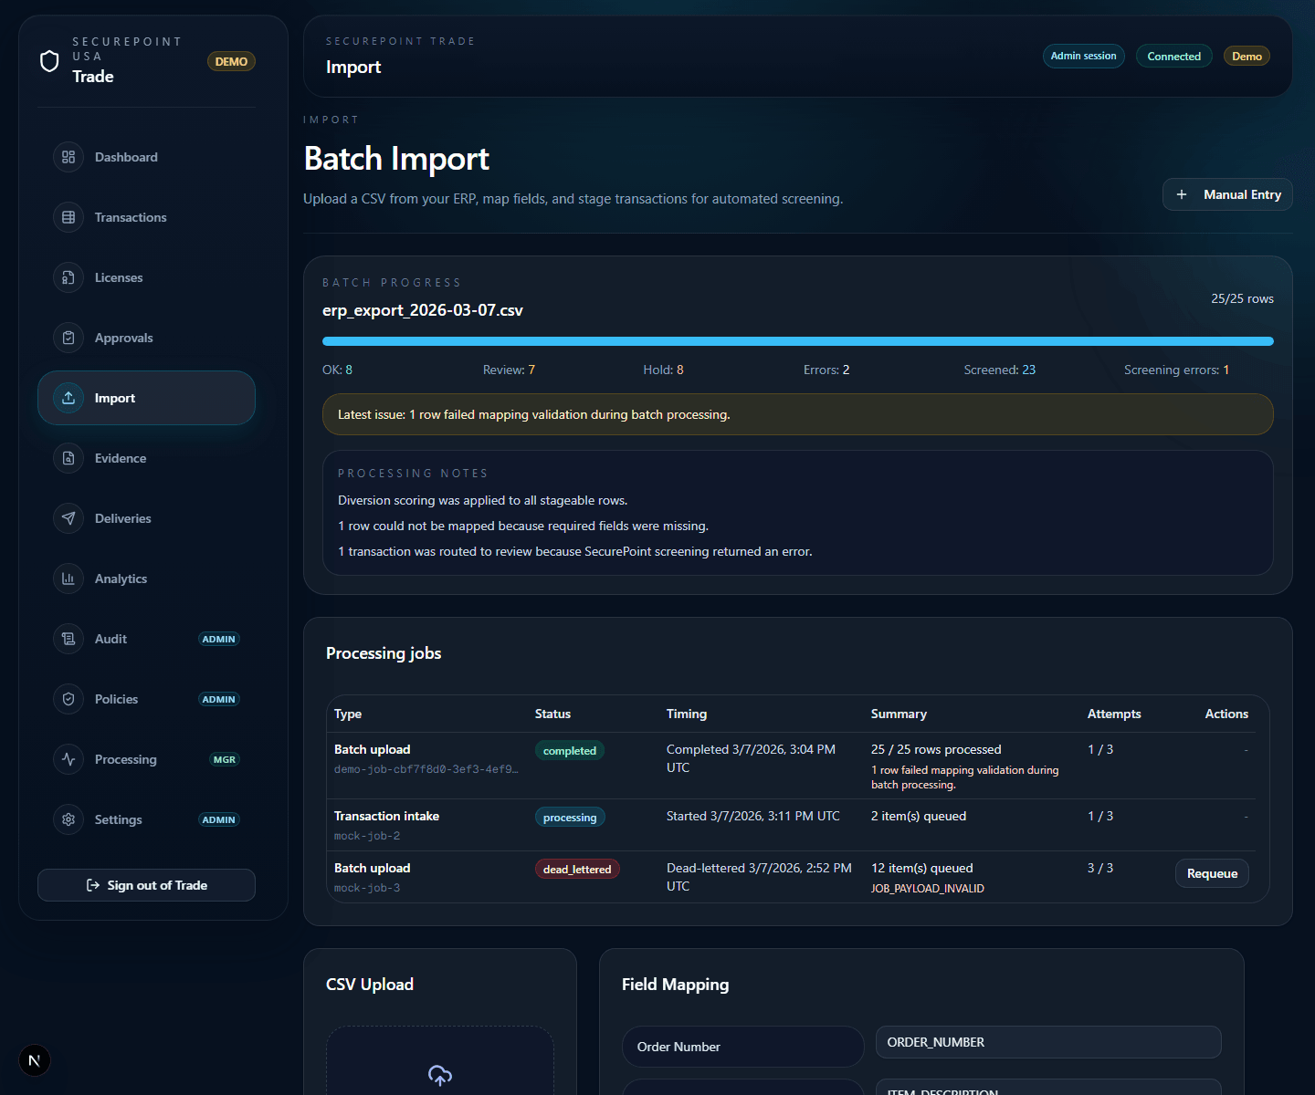Click the mock-job-2 identifier
This screenshot has height=1095, width=1315.
click(x=367, y=836)
